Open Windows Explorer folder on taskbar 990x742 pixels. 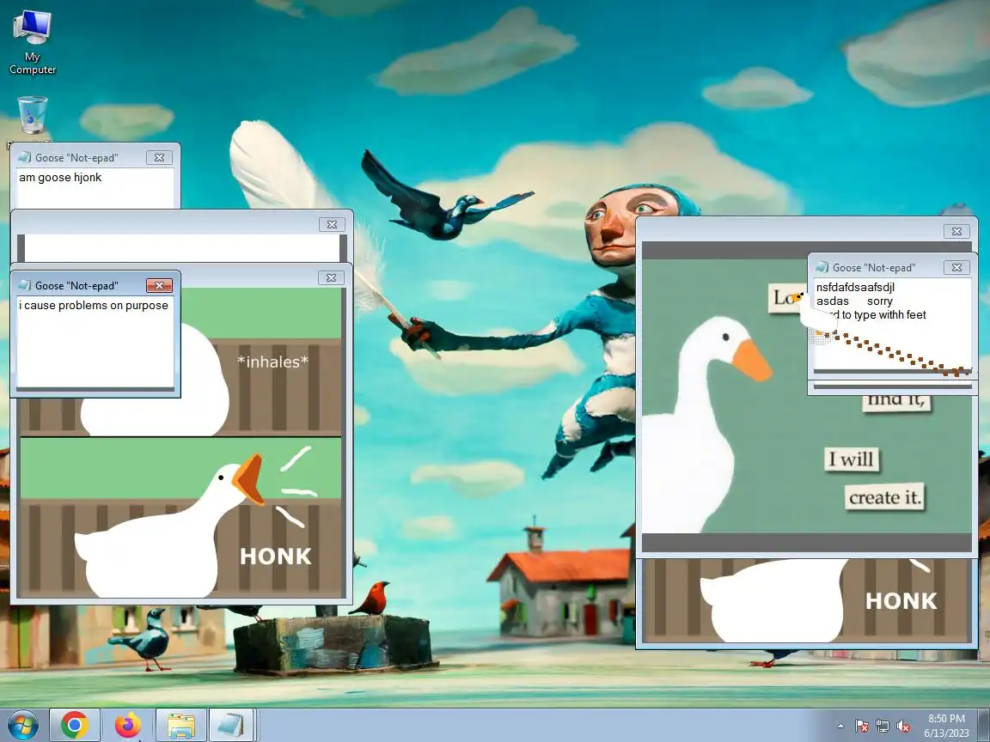point(181,725)
